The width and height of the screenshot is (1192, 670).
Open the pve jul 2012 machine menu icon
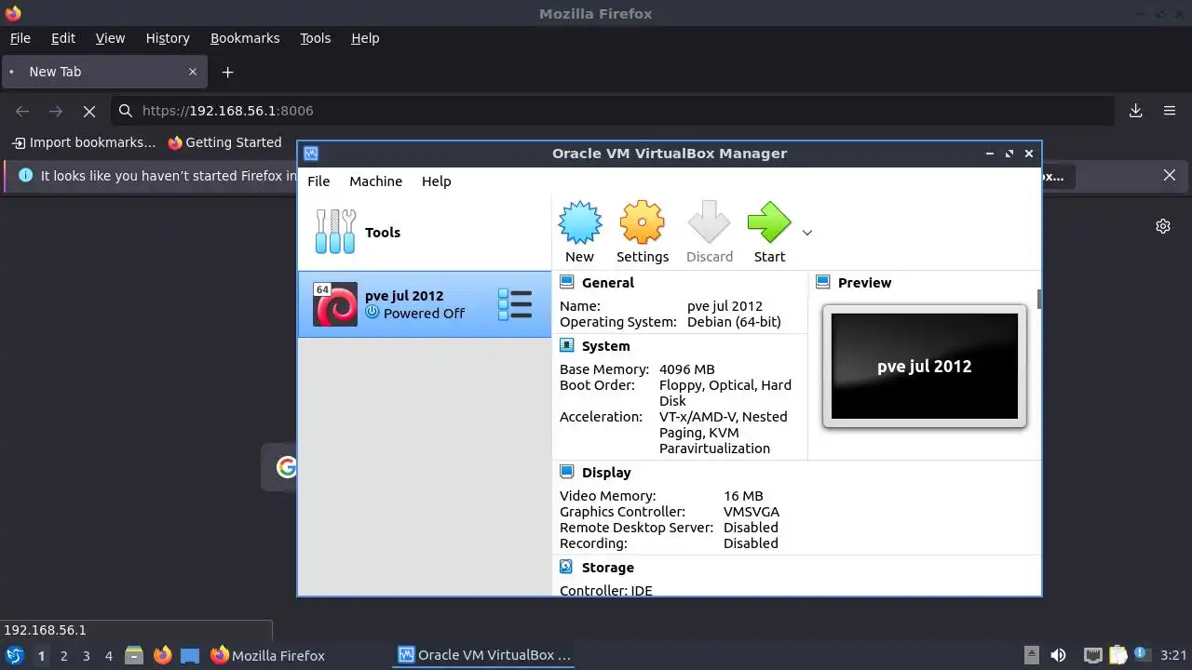[515, 304]
